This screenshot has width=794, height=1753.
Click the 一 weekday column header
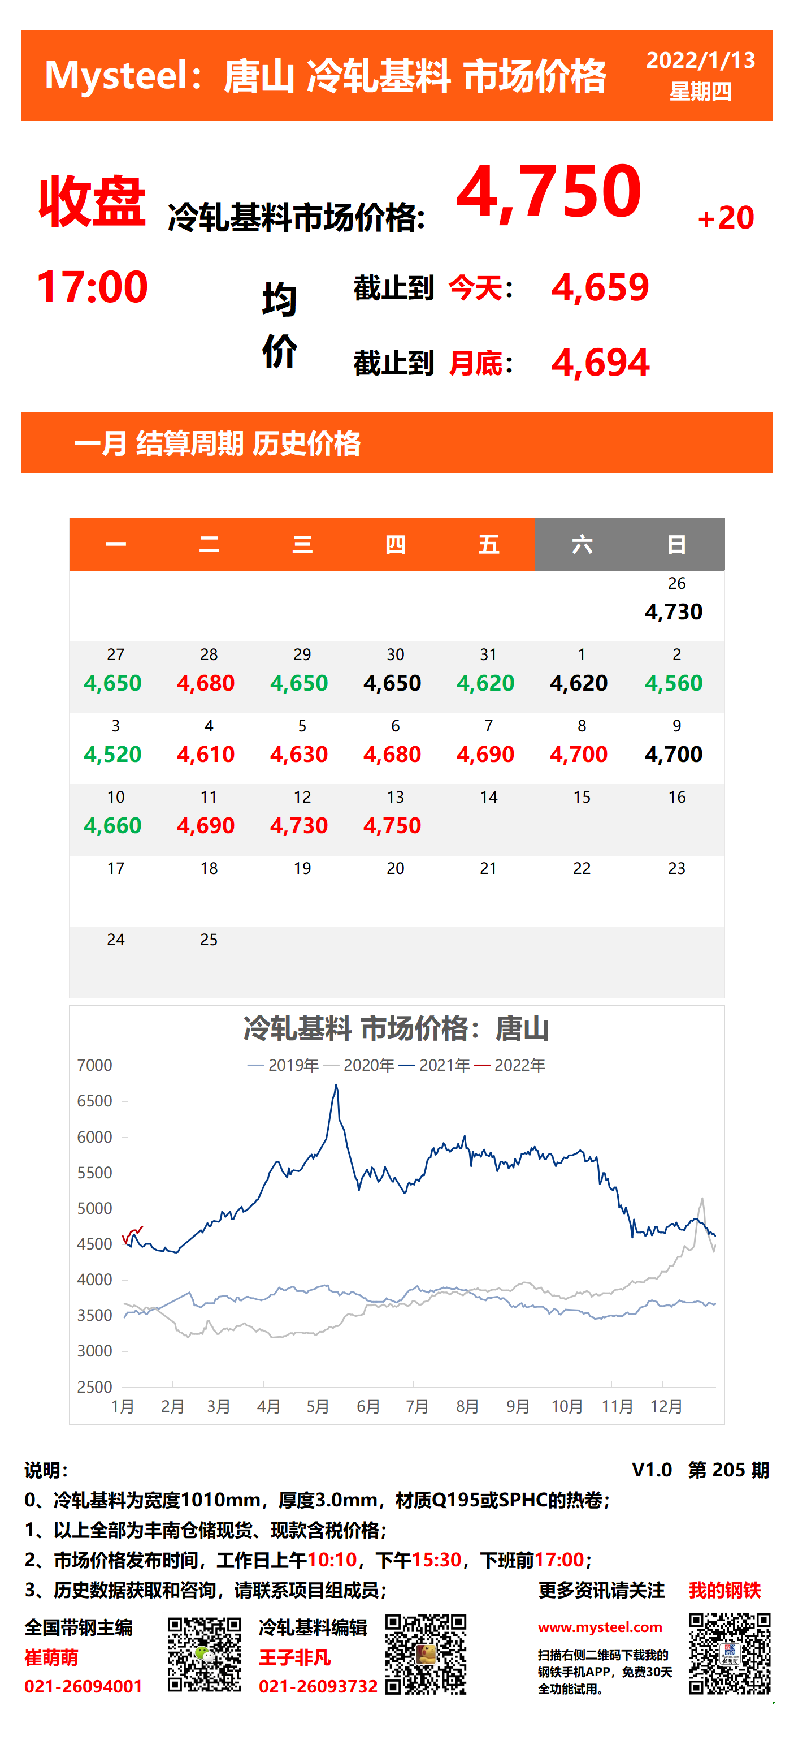(115, 544)
